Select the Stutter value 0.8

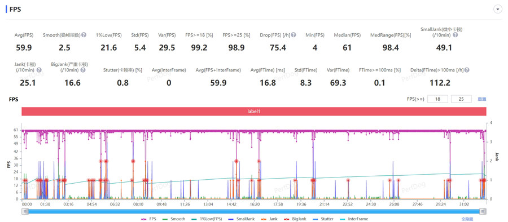pyautogui.click(x=122, y=83)
